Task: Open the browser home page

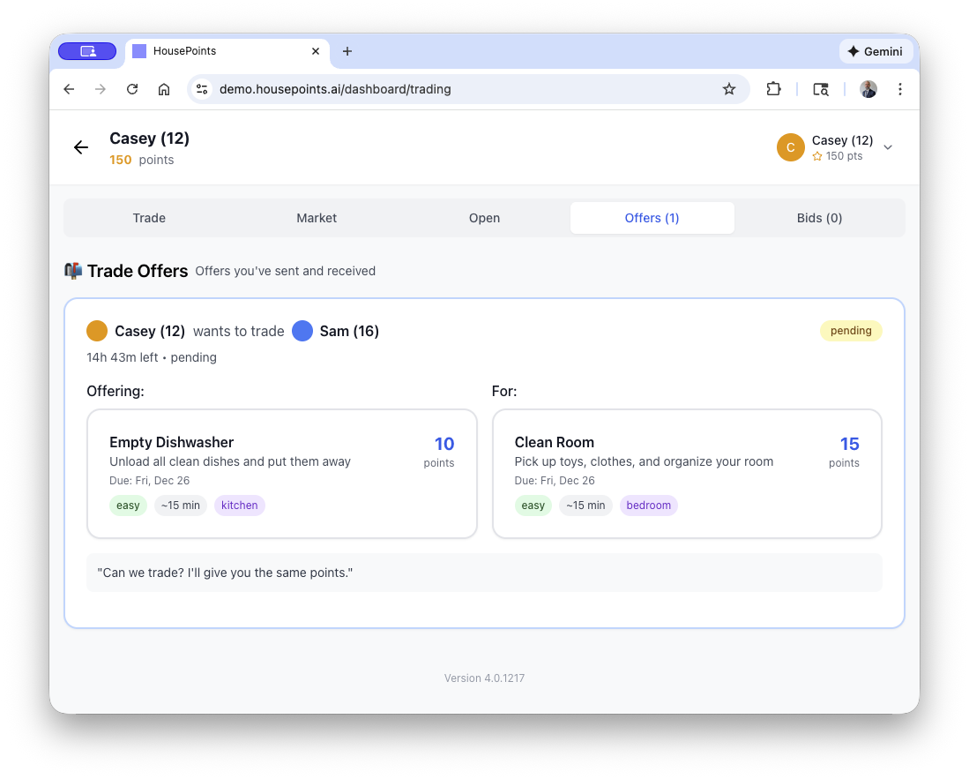Action: (164, 89)
